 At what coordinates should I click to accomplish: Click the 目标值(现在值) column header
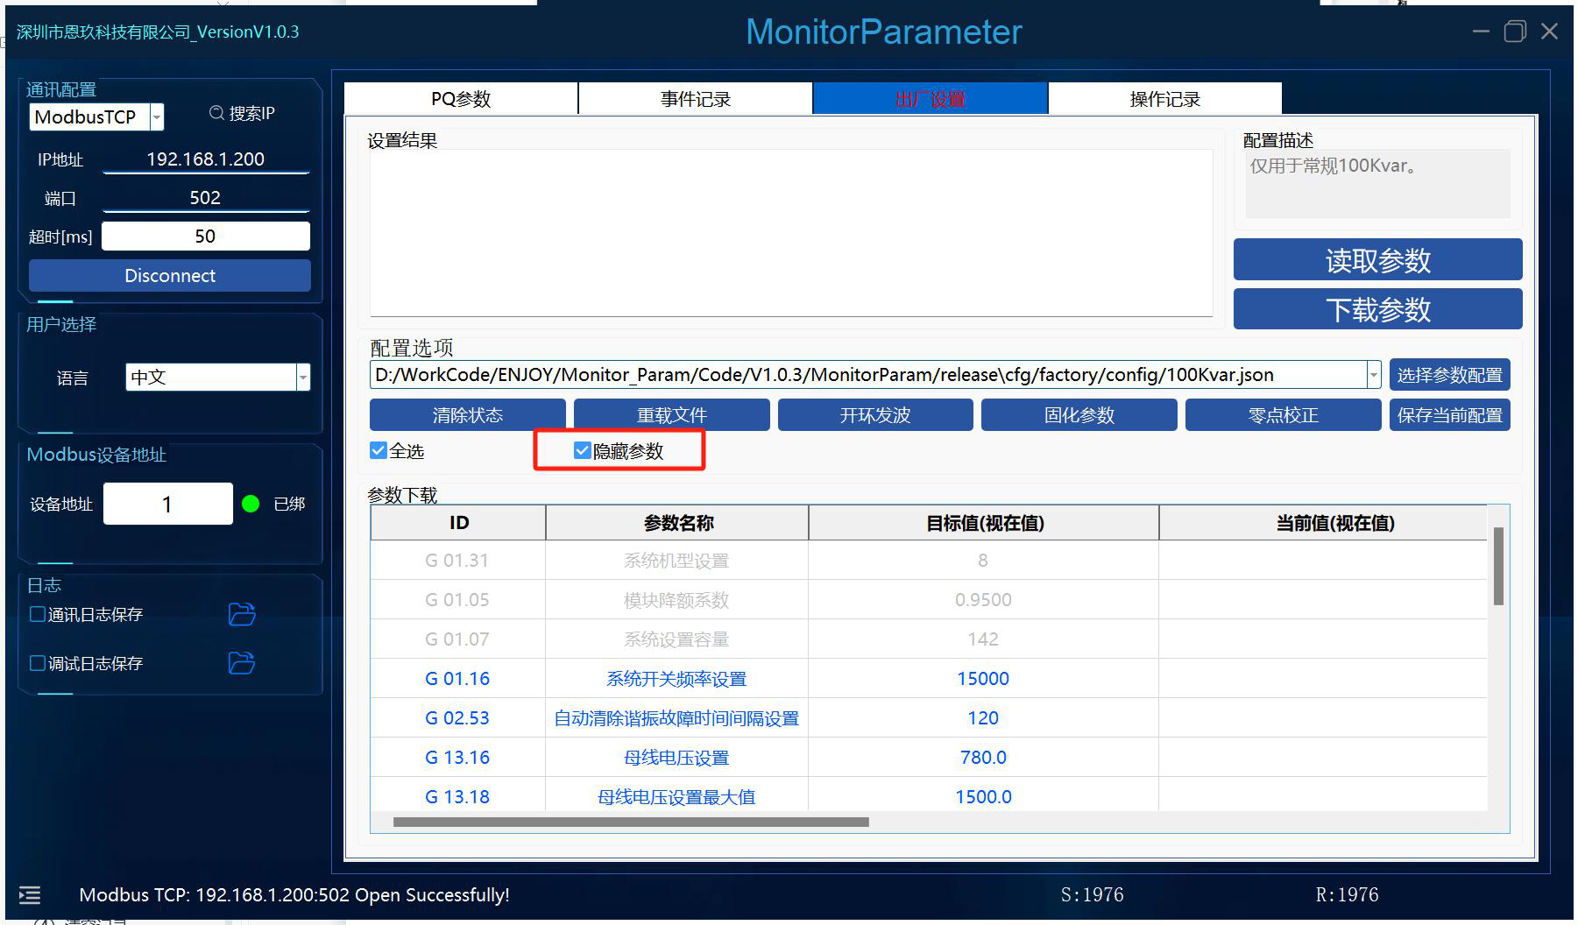(984, 523)
